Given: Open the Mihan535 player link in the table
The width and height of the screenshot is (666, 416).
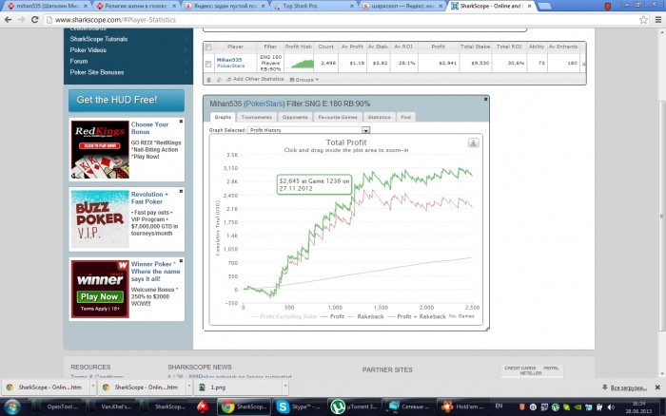Looking at the screenshot, I should [x=229, y=60].
